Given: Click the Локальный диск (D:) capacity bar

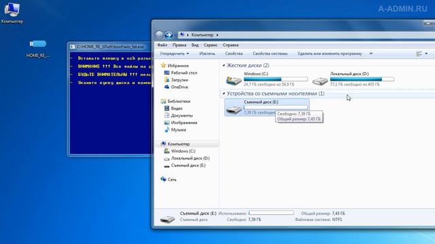Looking at the screenshot, I should pos(362,79).
